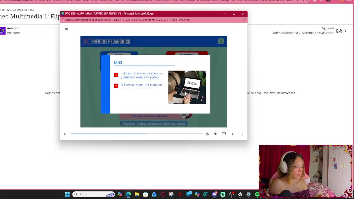Open Copilot from the taskbar
354x199 pixels.
click(120, 194)
